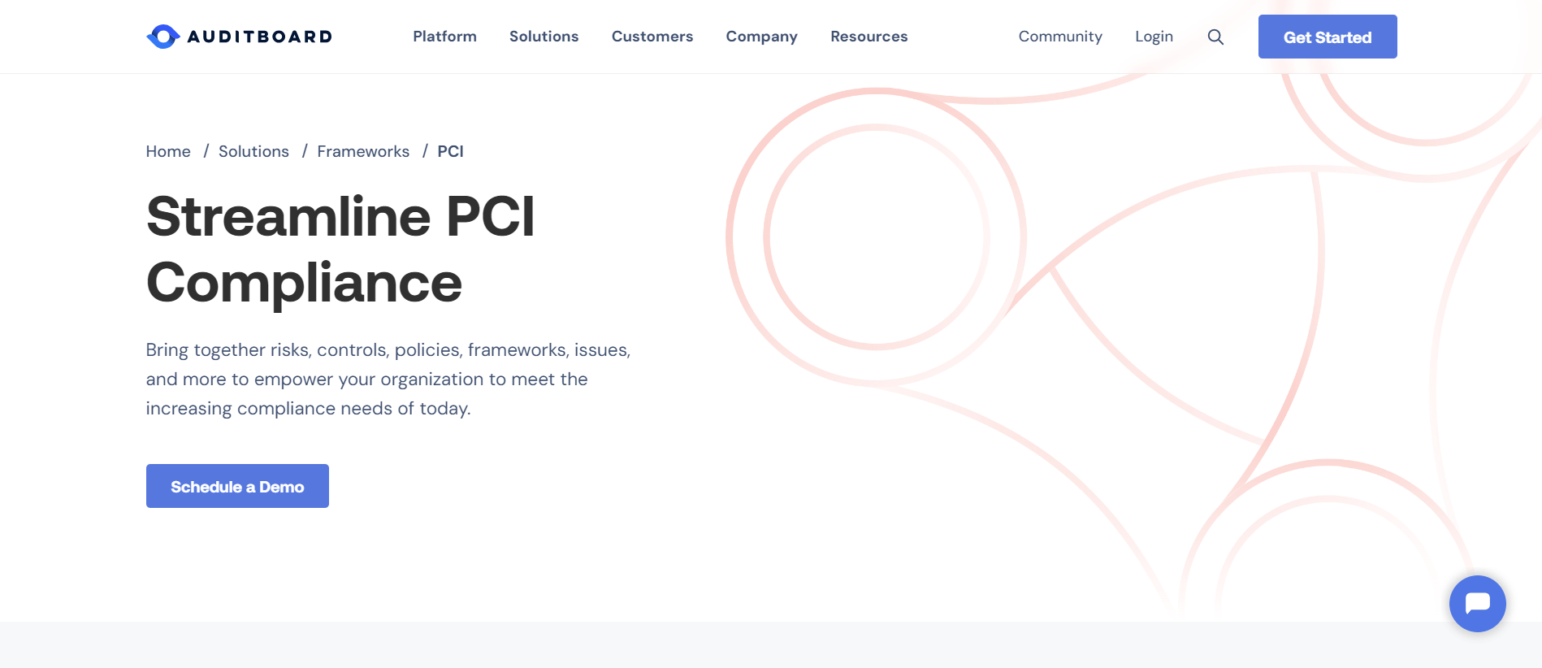This screenshot has height=668, width=1542.
Task: Open the Company menu
Action: pyautogui.click(x=762, y=37)
